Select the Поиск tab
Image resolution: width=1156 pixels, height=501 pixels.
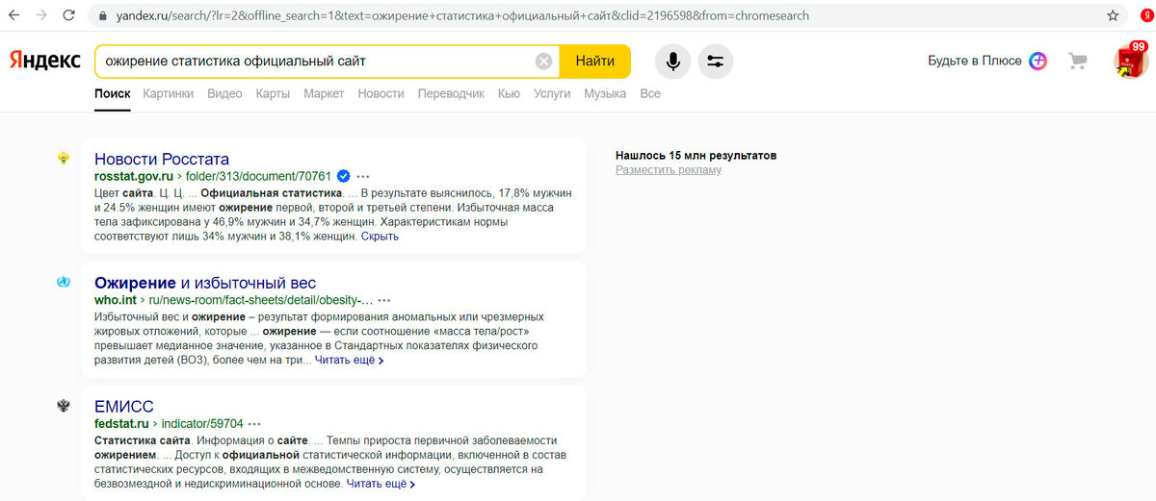113,93
